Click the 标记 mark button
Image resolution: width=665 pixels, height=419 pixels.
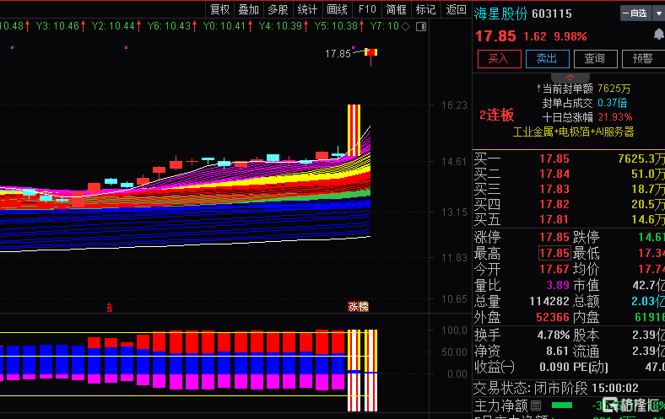(426, 9)
